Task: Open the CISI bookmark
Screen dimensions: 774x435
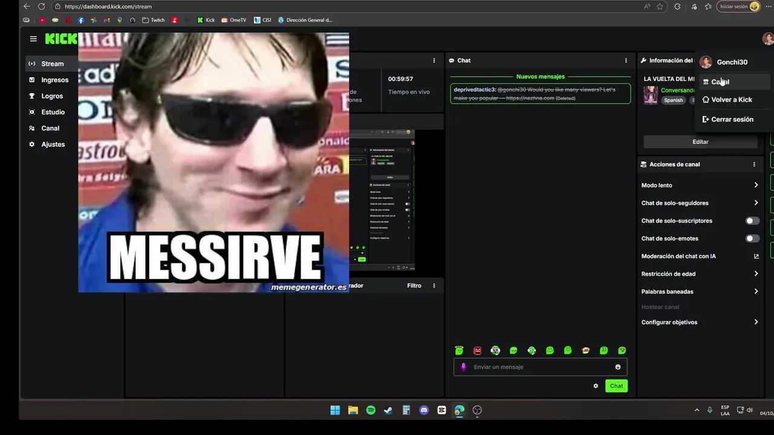Action: click(x=262, y=20)
